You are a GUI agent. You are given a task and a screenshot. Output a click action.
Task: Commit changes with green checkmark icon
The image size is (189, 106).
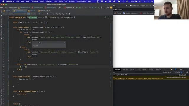pyautogui.click(x=96, y=8)
